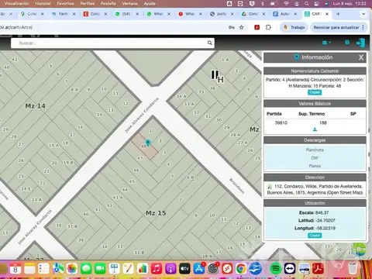Click the teal login door icon
This screenshot has width=372, height=279.
pos(360,43)
